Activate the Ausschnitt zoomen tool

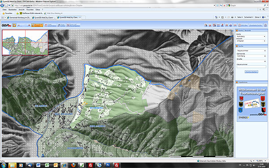click(x=37, y=25)
